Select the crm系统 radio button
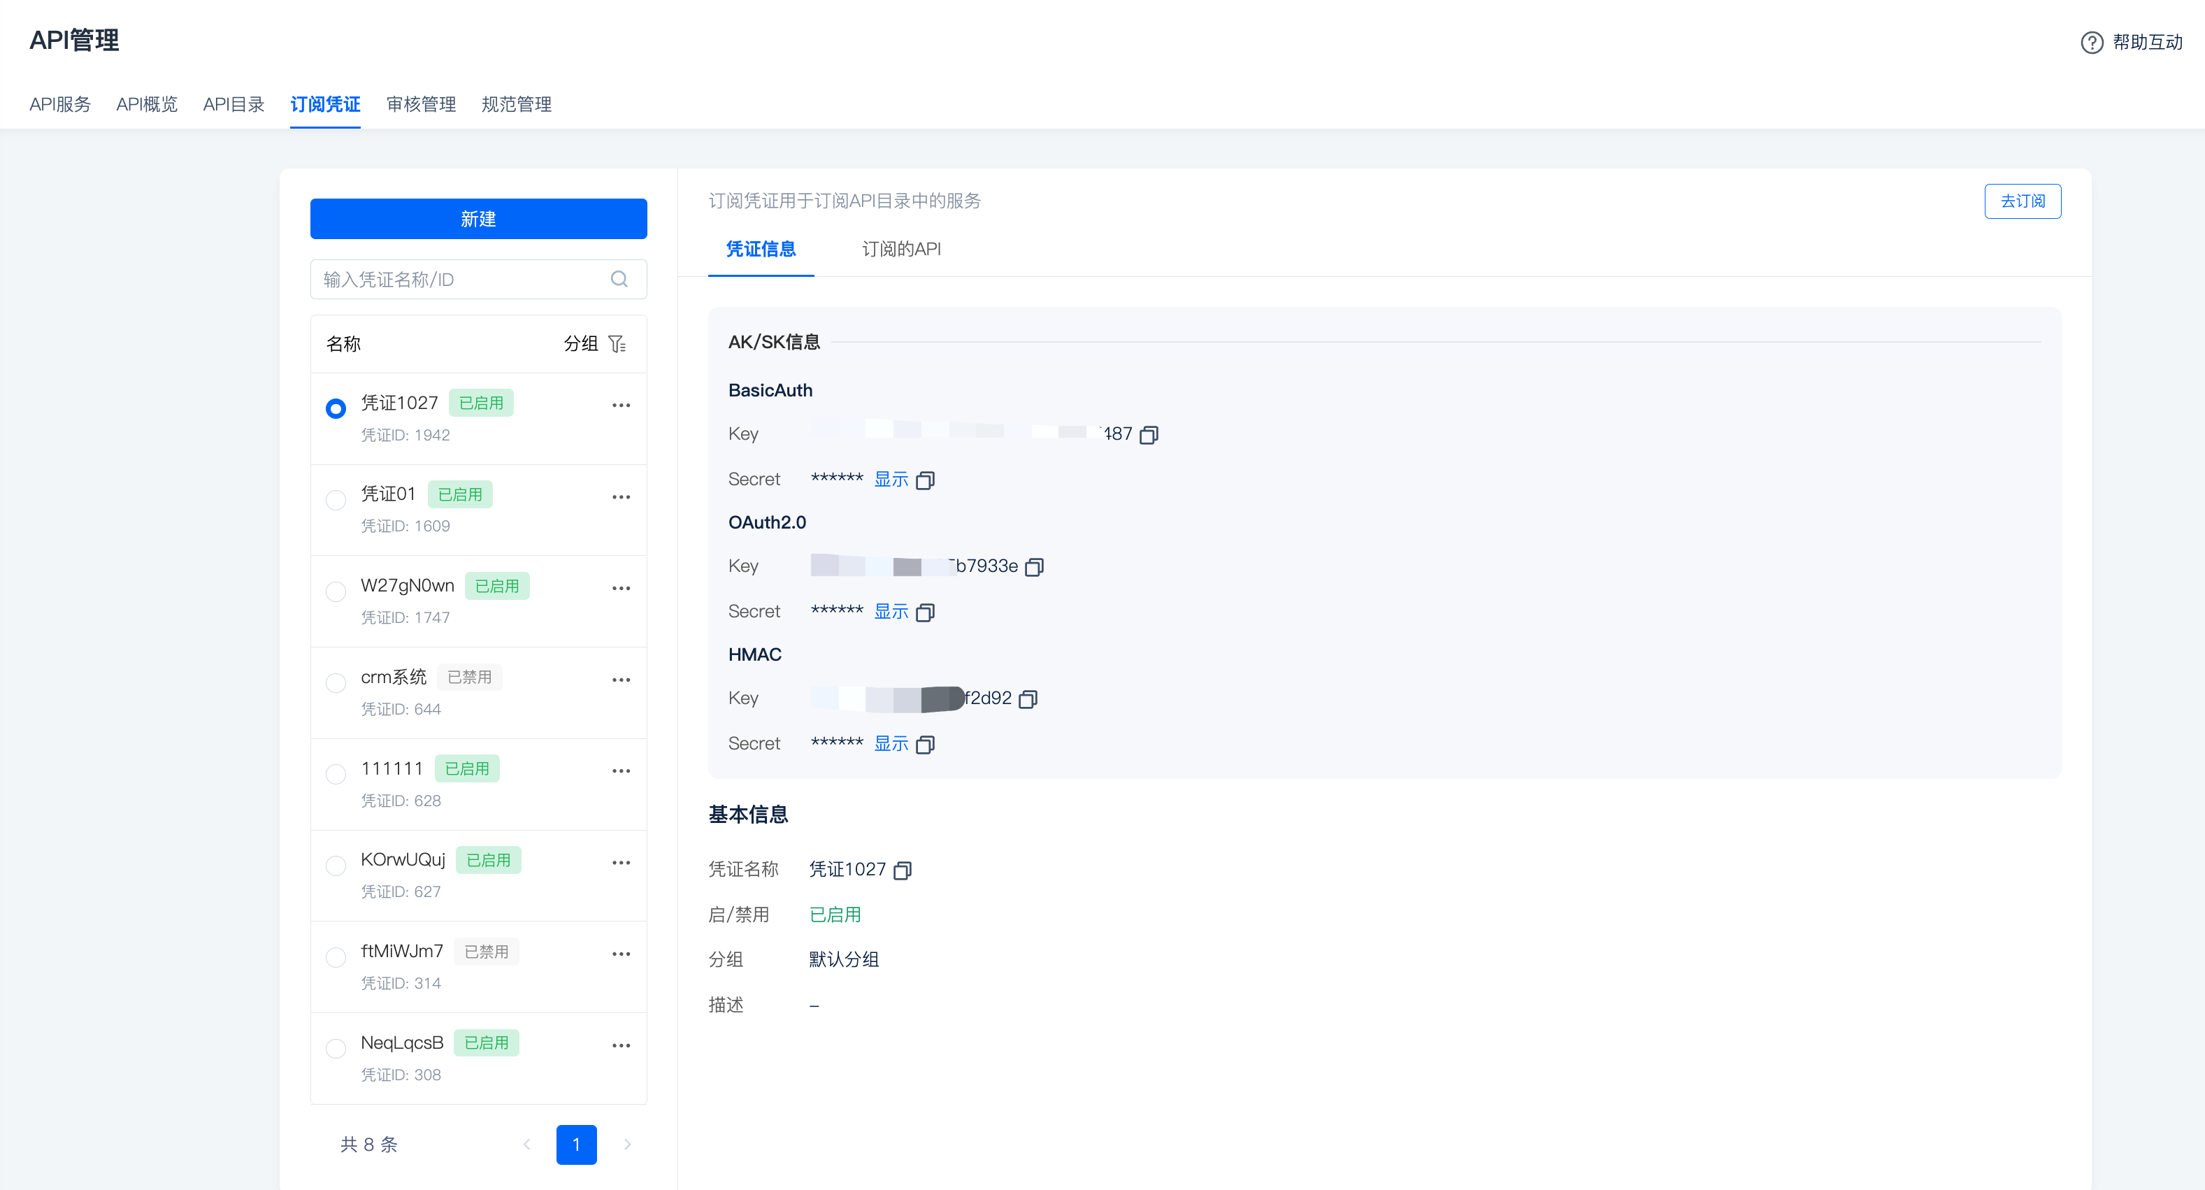Screen dimensions: 2205x1190 336,682
